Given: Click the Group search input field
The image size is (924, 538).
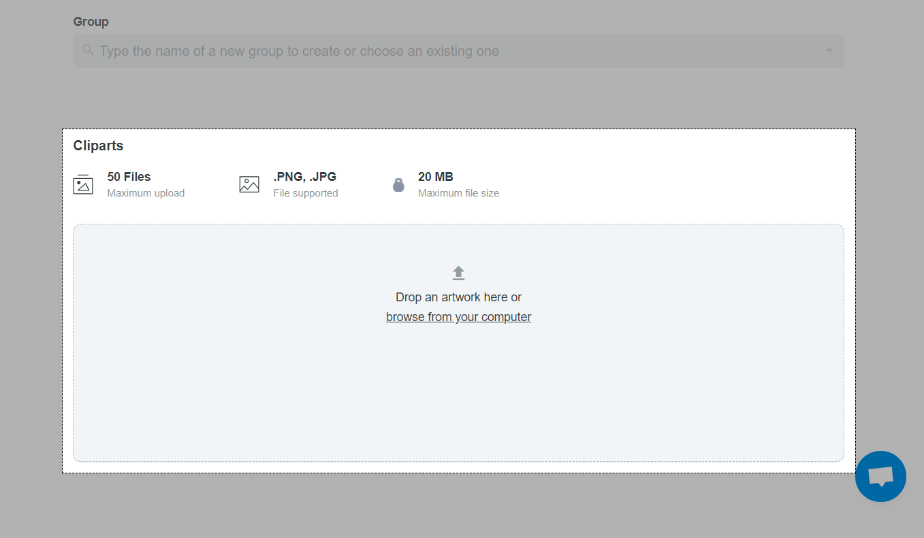Looking at the screenshot, I should coord(458,51).
